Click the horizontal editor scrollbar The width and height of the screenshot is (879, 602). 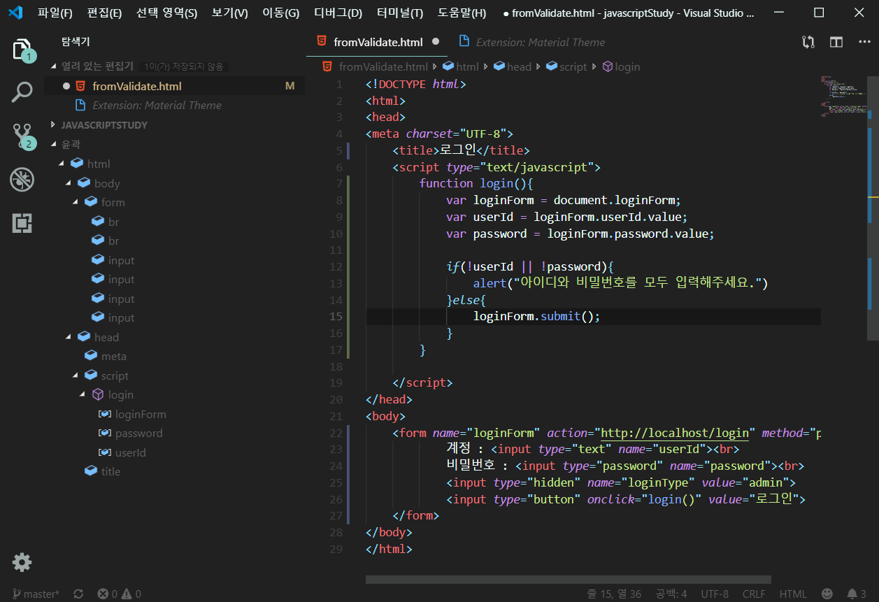click(568, 579)
